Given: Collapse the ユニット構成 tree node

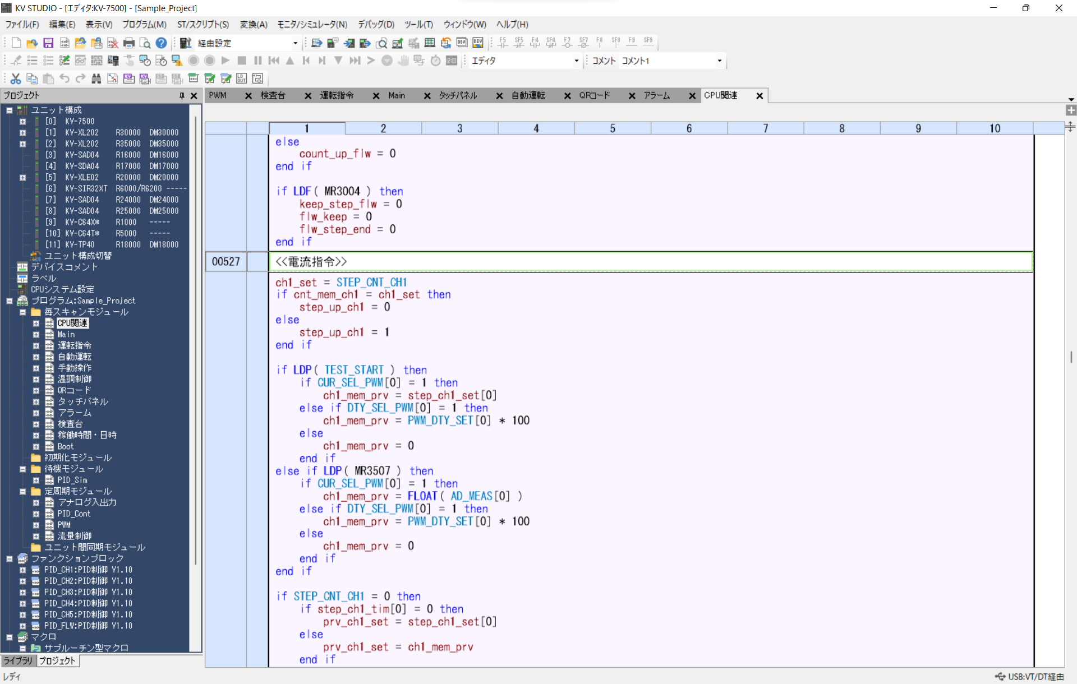Looking at the screenshot, I should [10, 110].
